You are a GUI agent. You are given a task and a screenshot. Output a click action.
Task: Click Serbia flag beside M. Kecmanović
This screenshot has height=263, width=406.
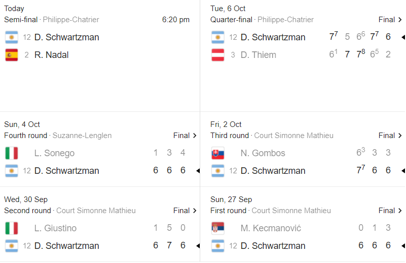218,228
